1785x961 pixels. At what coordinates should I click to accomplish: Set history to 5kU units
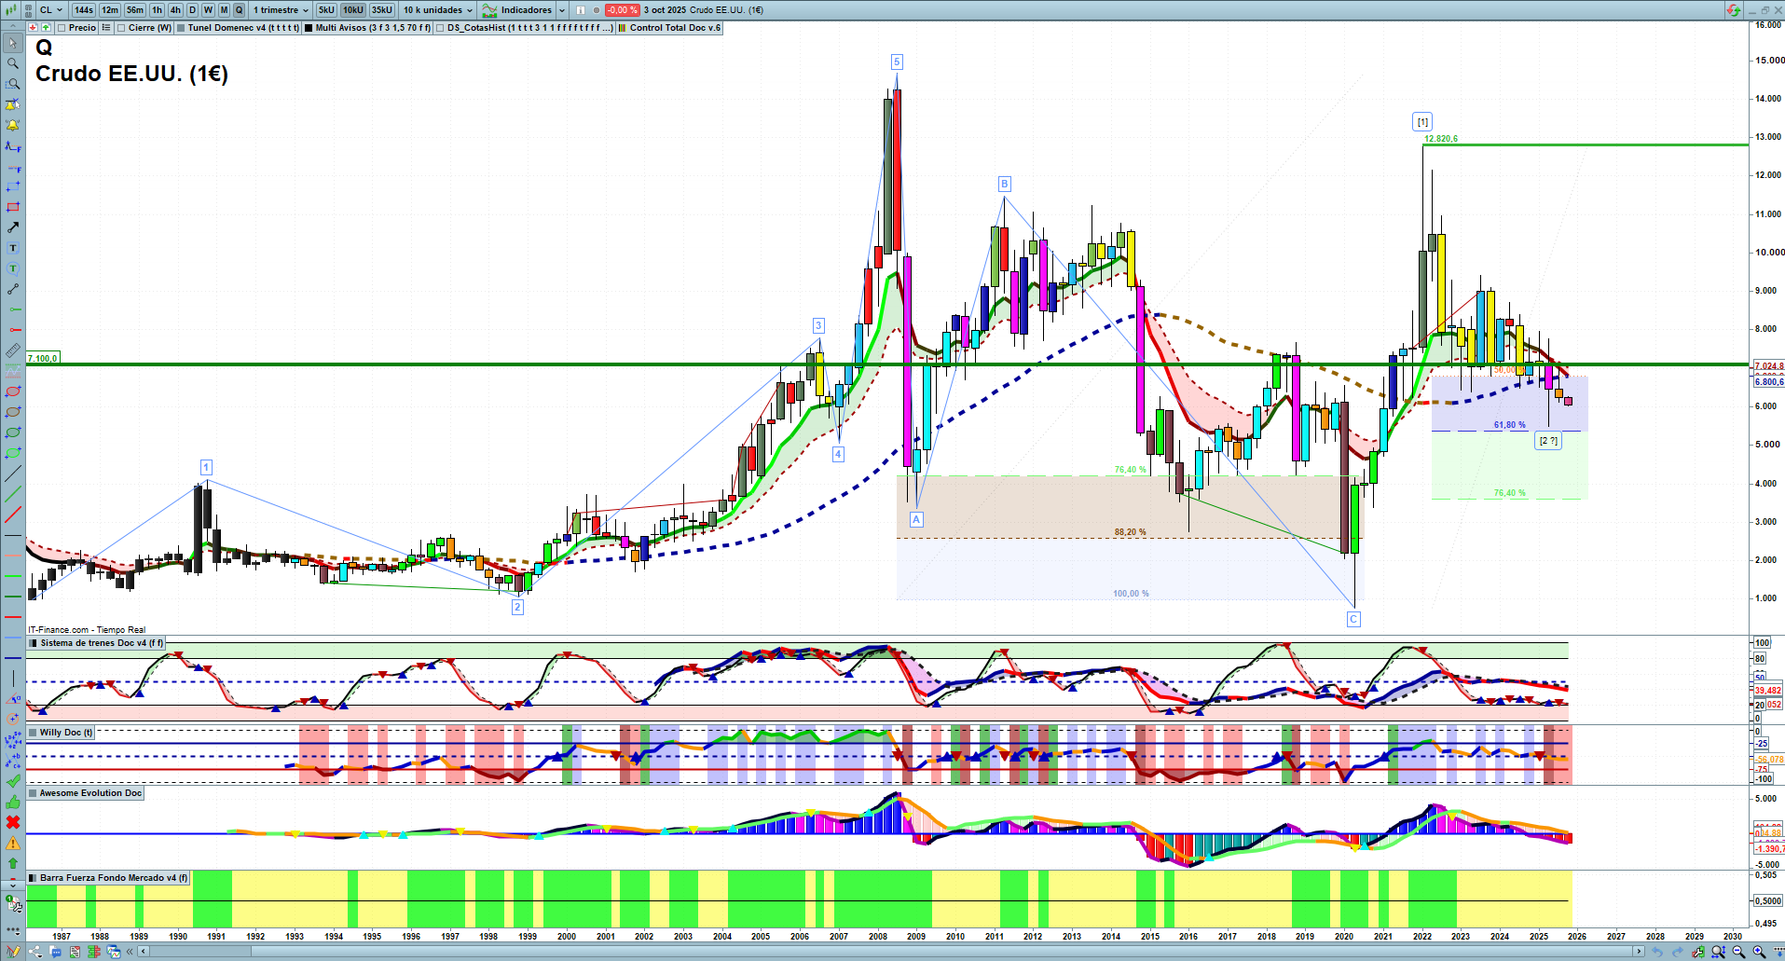[x=326, y=10]
